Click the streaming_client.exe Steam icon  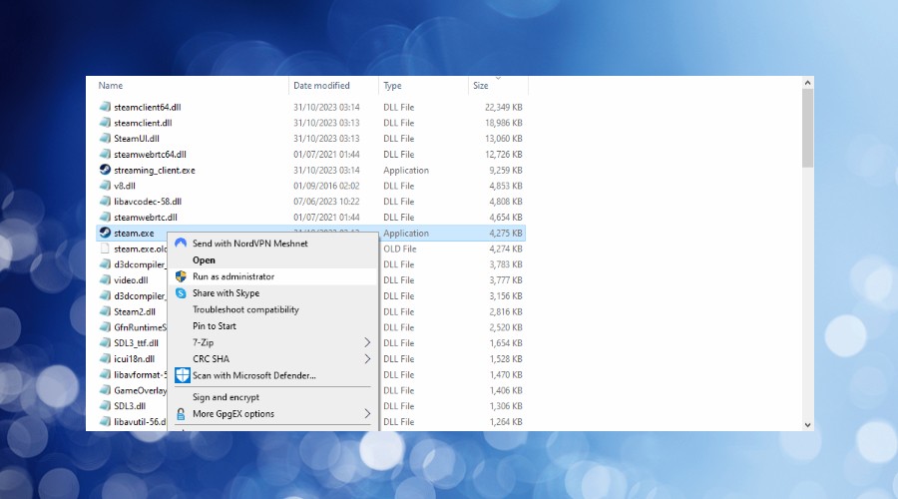point(105,170)
